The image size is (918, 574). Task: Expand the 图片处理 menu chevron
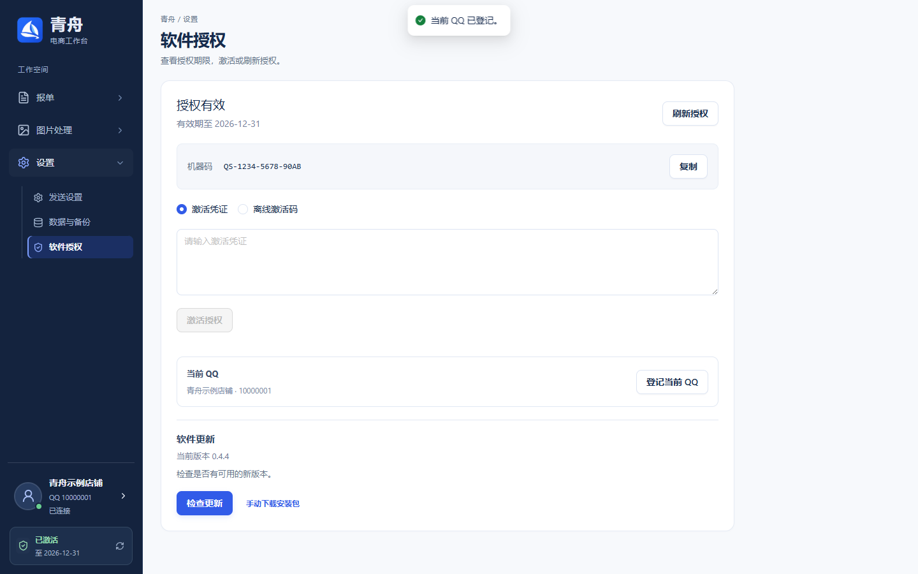(120, 130)
